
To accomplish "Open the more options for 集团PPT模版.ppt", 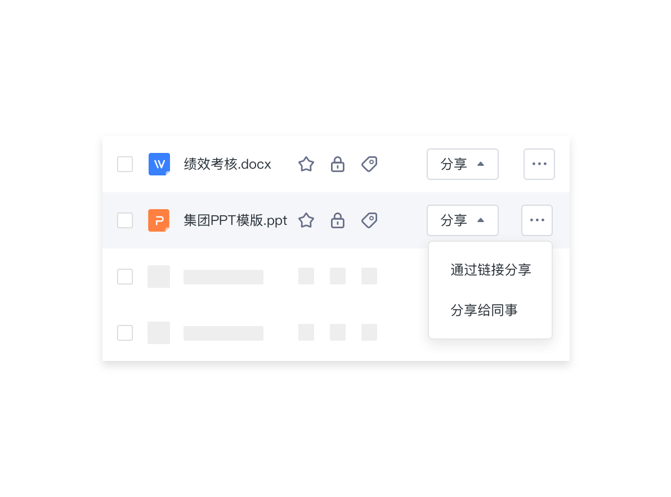I will point(537,220).
